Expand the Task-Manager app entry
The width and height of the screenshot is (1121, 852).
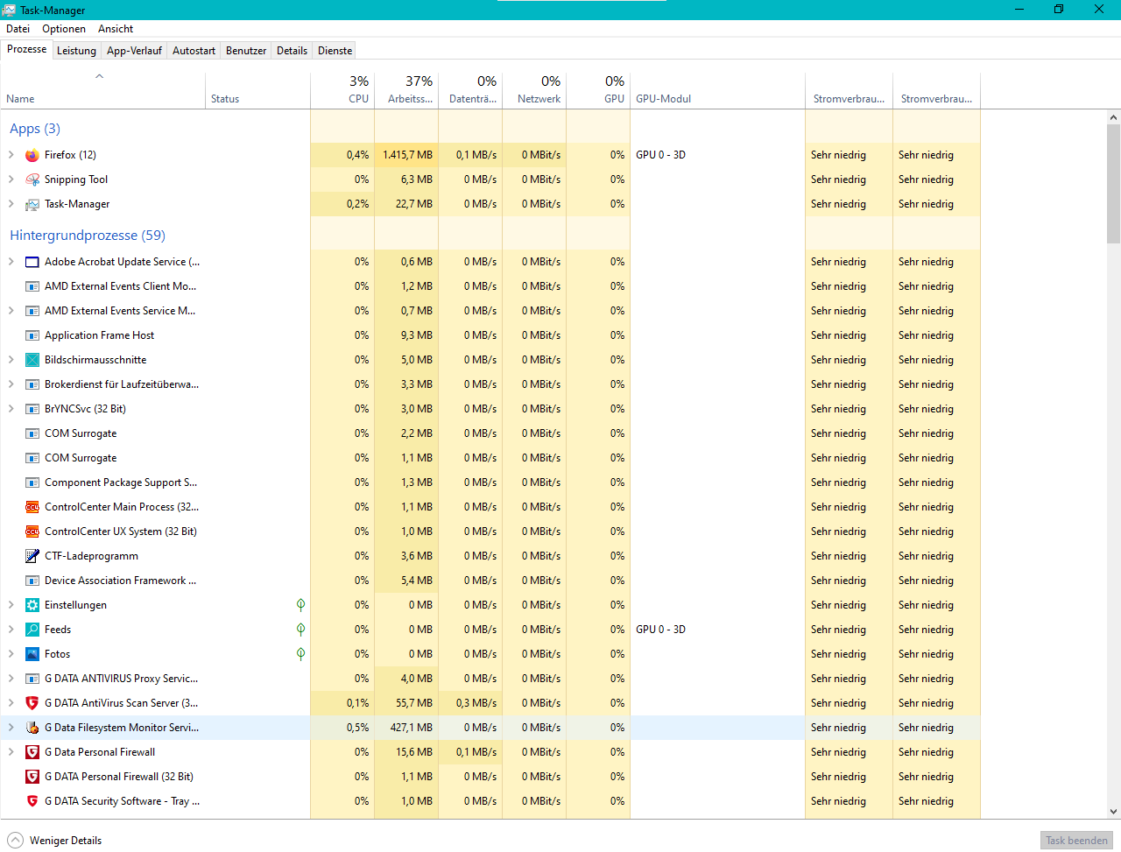[11, 204]
